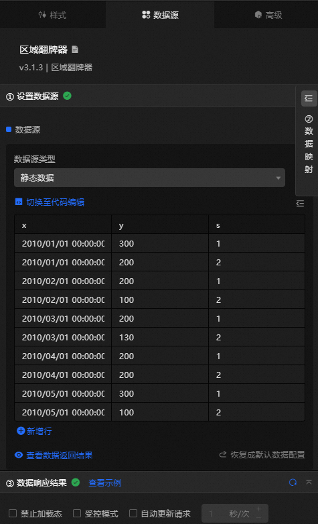Click the s cell in last row

(256, 412)
